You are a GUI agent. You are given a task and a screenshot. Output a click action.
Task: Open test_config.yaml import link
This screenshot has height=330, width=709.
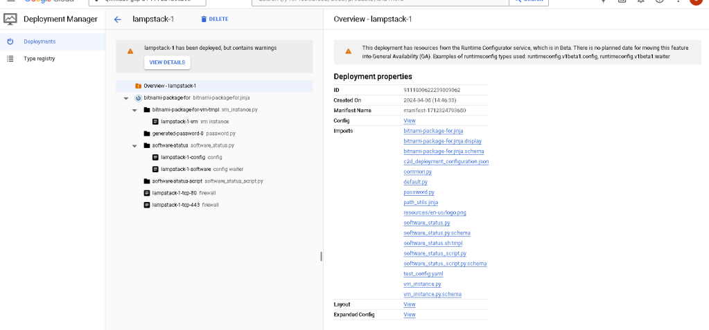[423, 273]
